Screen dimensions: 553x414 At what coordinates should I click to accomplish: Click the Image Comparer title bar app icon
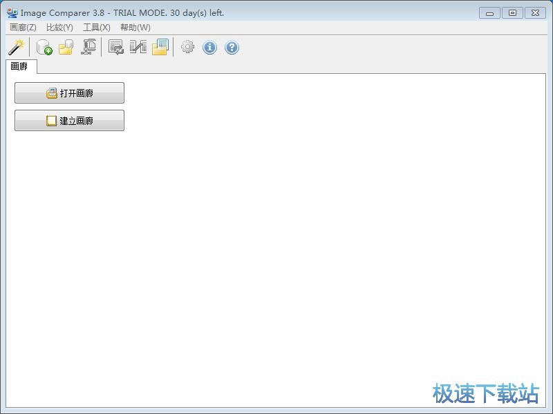point(12,12)
